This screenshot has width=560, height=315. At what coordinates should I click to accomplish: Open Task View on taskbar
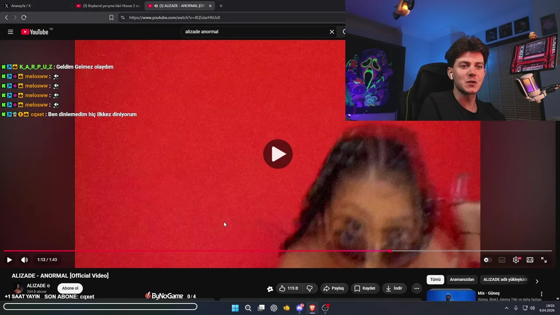[261, 308]
